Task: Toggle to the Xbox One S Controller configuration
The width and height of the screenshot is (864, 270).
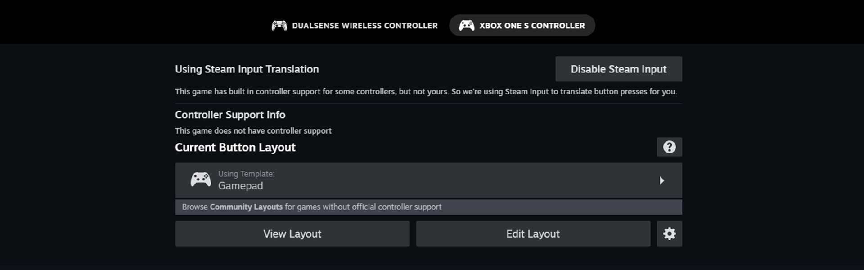Action: (522, 26)
